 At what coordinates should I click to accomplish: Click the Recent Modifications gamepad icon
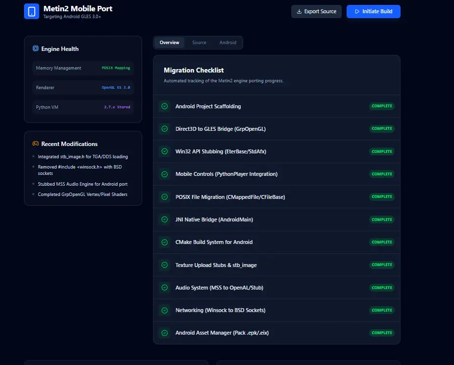click(x=36, y=144)
